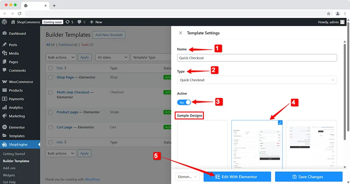
Task: Open WooCommerce in the sidebar menu
Action: tap(21, 82)
